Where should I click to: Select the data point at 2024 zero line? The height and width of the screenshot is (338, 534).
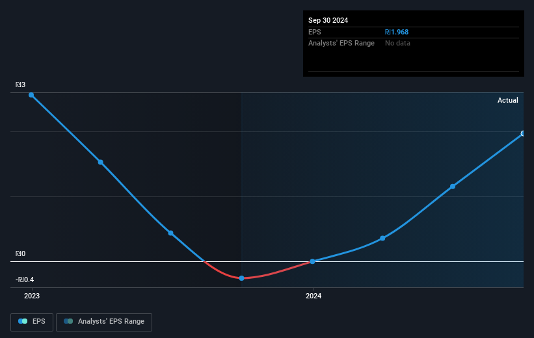(x=312, y=261)
